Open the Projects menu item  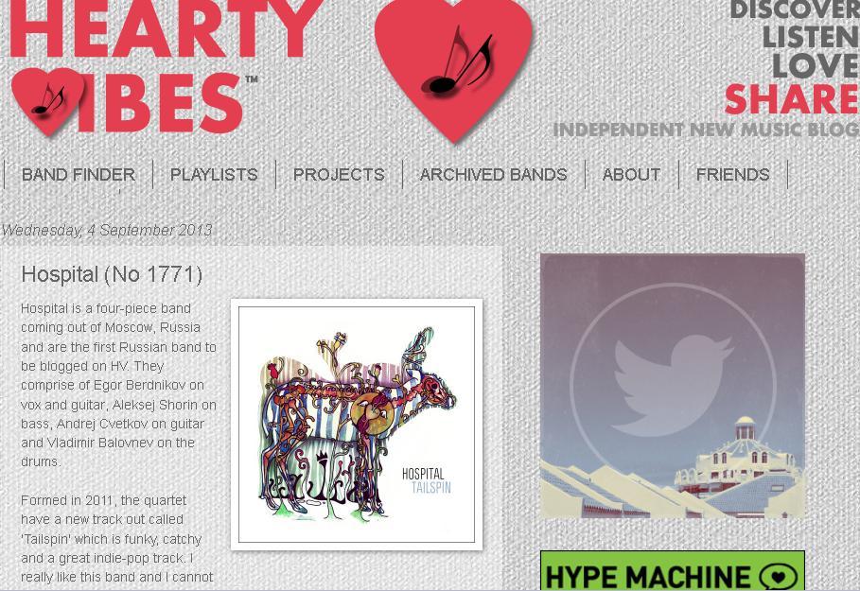tap(339, 174)
